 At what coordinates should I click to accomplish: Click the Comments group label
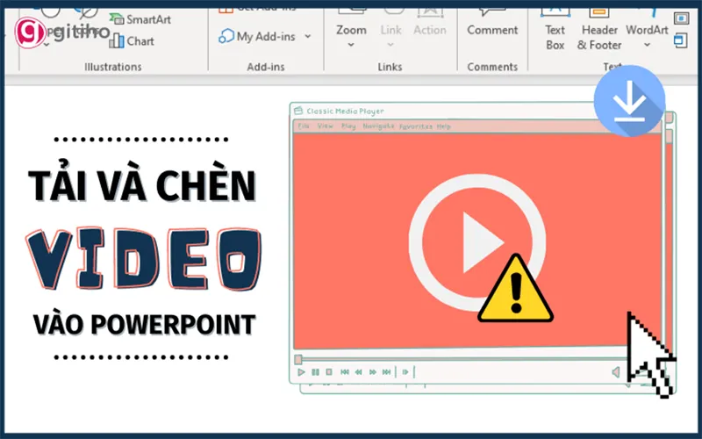492,67
